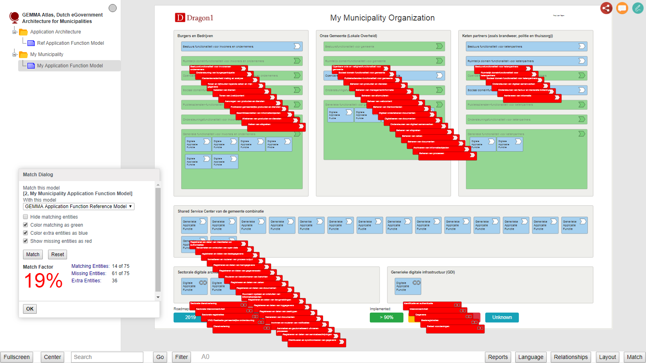Image resolution: width=646 pixels, height=363 pixels.
Task: Click the Filter button
Action: pyautogui.click(x=181, y=357)
